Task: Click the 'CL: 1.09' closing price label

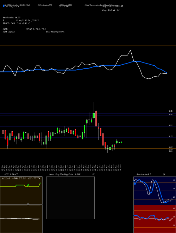Action: click(64, 7)
